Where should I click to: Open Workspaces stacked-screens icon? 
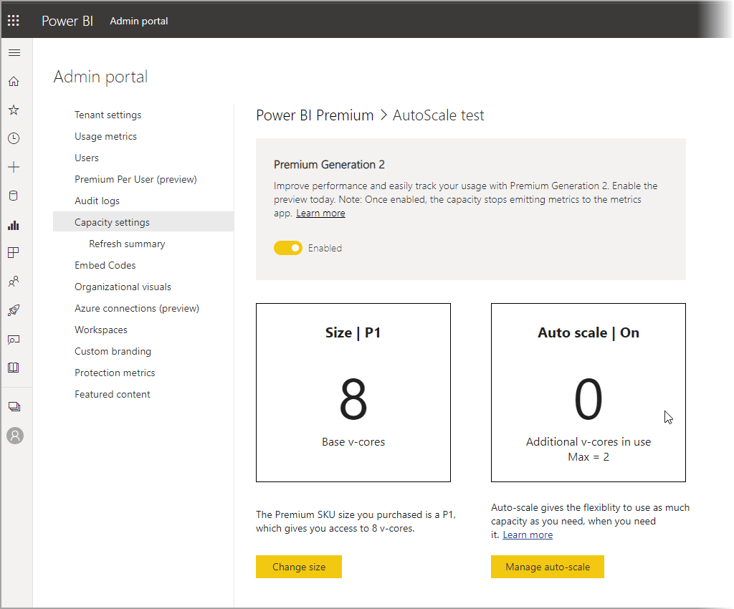pyautogui.click(x=14, y=406)
